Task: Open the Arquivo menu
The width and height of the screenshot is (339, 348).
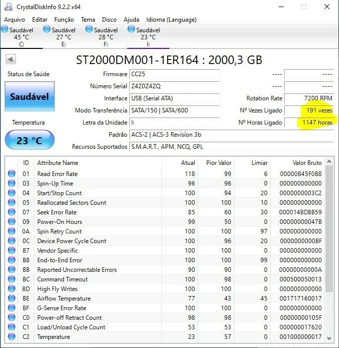Action: (x=15, y=20)
